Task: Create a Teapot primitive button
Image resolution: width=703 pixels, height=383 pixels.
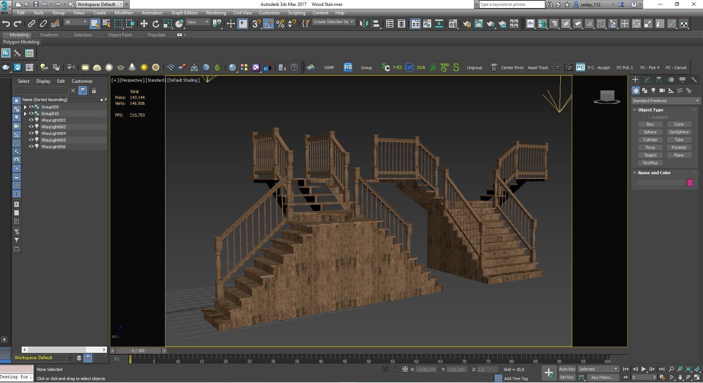Action: 650,155
